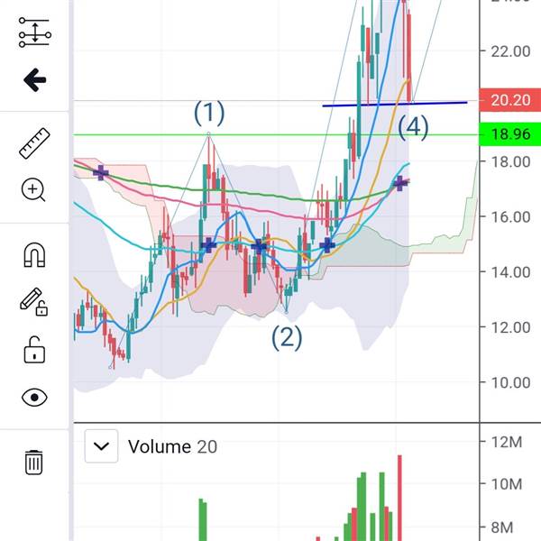Image resolution: width=541 pixels, height=541 pixels.
Task: Remove drawings with the trash can icon
Action: (34, 463)
